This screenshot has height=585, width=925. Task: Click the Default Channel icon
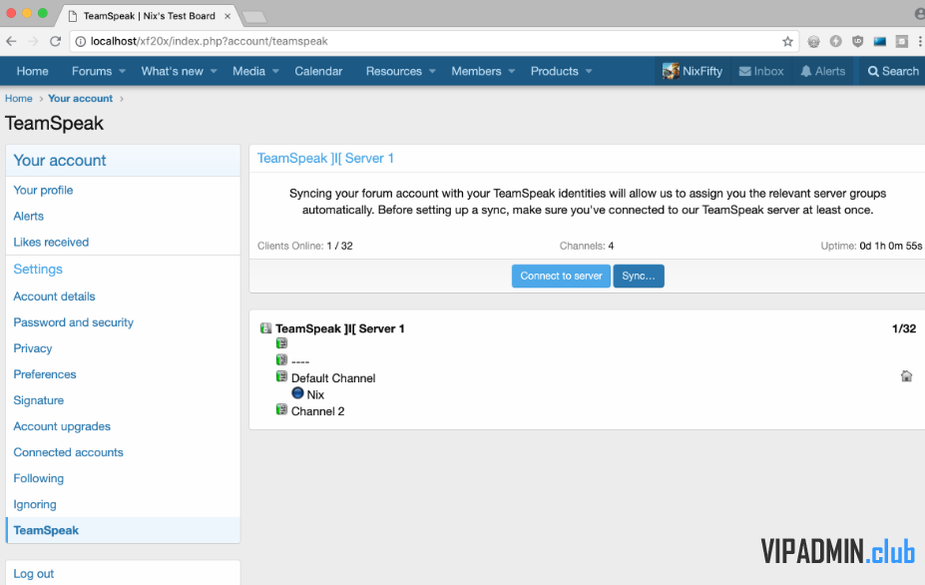pos(282,376)
